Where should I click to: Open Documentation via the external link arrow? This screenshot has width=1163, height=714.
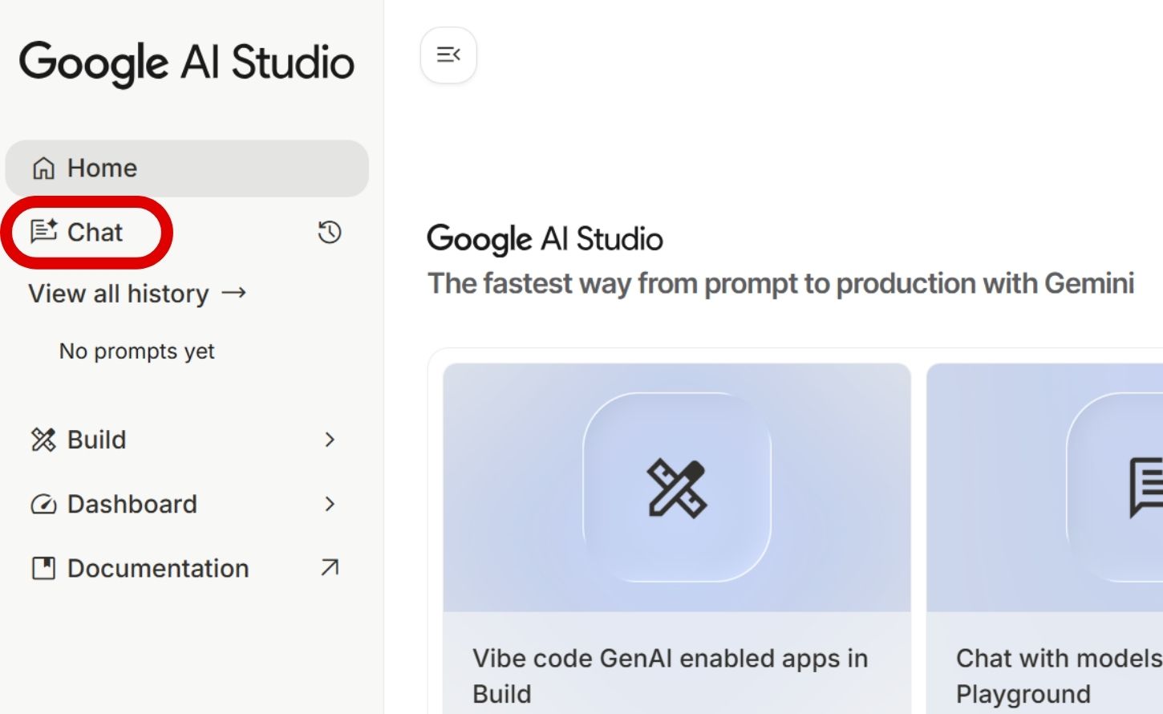click(329, 568)
